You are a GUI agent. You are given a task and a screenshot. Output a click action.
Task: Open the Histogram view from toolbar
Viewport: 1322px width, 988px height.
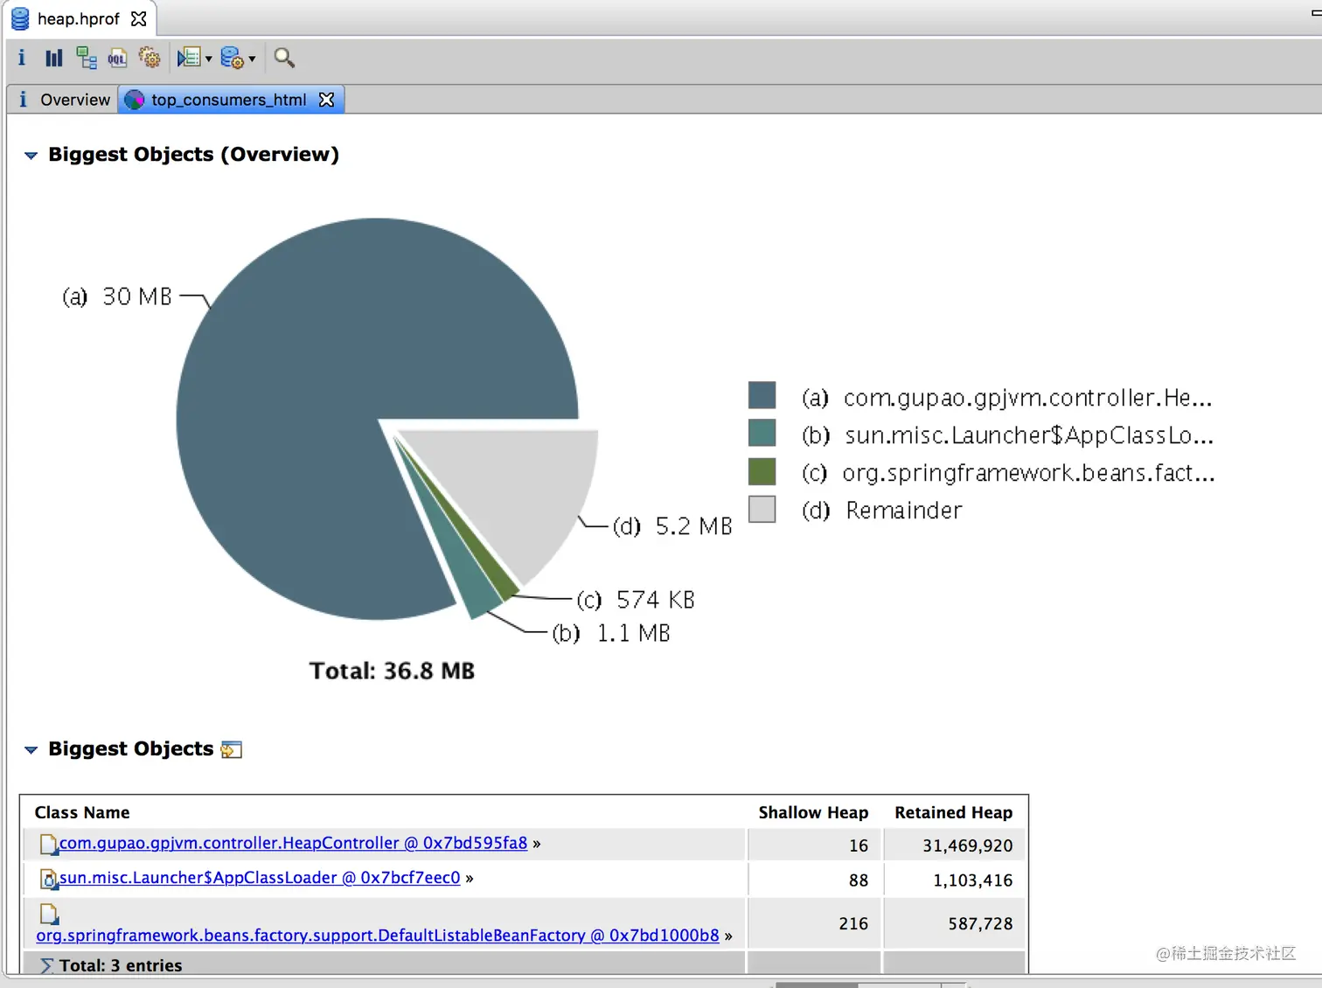tap(54, 58)
